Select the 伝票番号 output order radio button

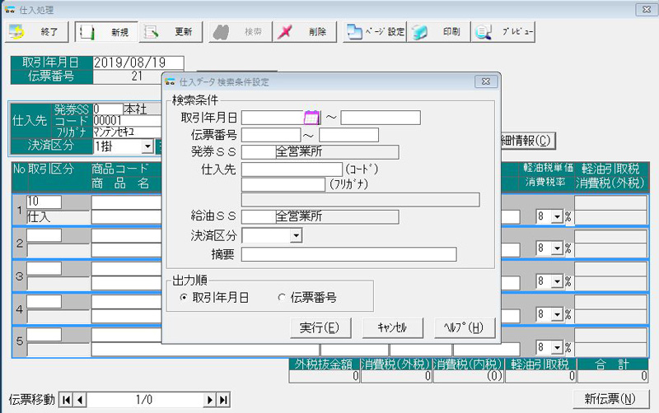point(282,298)
